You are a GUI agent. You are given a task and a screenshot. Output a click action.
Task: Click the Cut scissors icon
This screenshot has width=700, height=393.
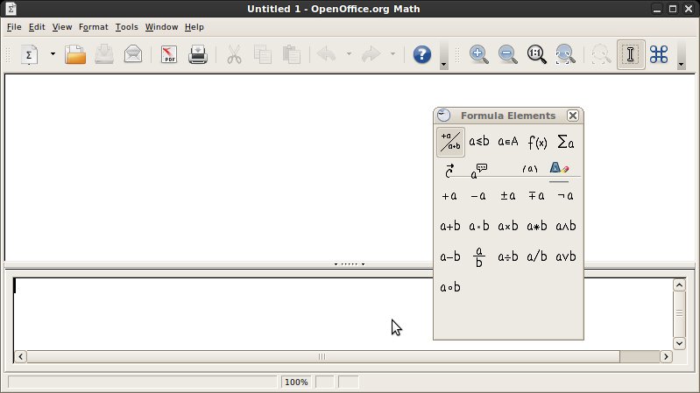[234, 55]
